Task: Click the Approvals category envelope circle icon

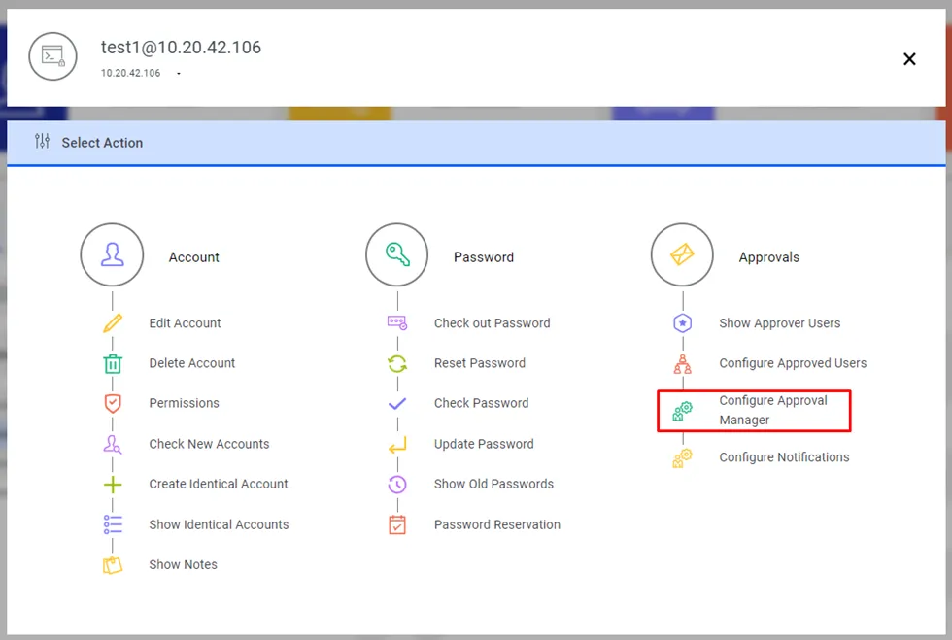Action: point(682,254)
